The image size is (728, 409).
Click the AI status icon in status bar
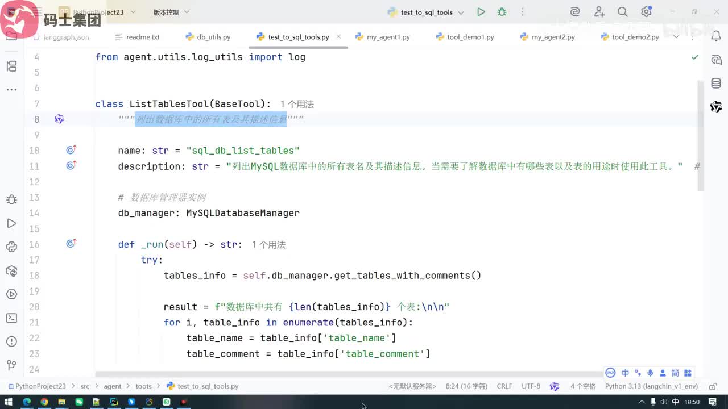(555, 386)
